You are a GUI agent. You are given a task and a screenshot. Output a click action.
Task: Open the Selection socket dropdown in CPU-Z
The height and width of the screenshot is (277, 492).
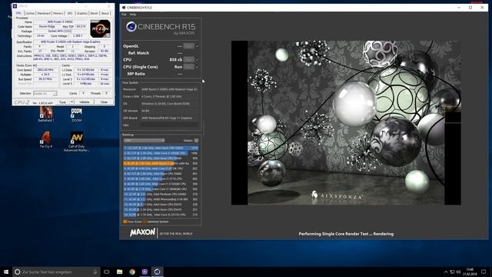pos(45,94)
